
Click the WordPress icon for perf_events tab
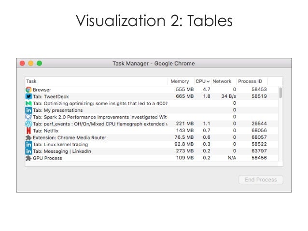click(x=28, y=124)
